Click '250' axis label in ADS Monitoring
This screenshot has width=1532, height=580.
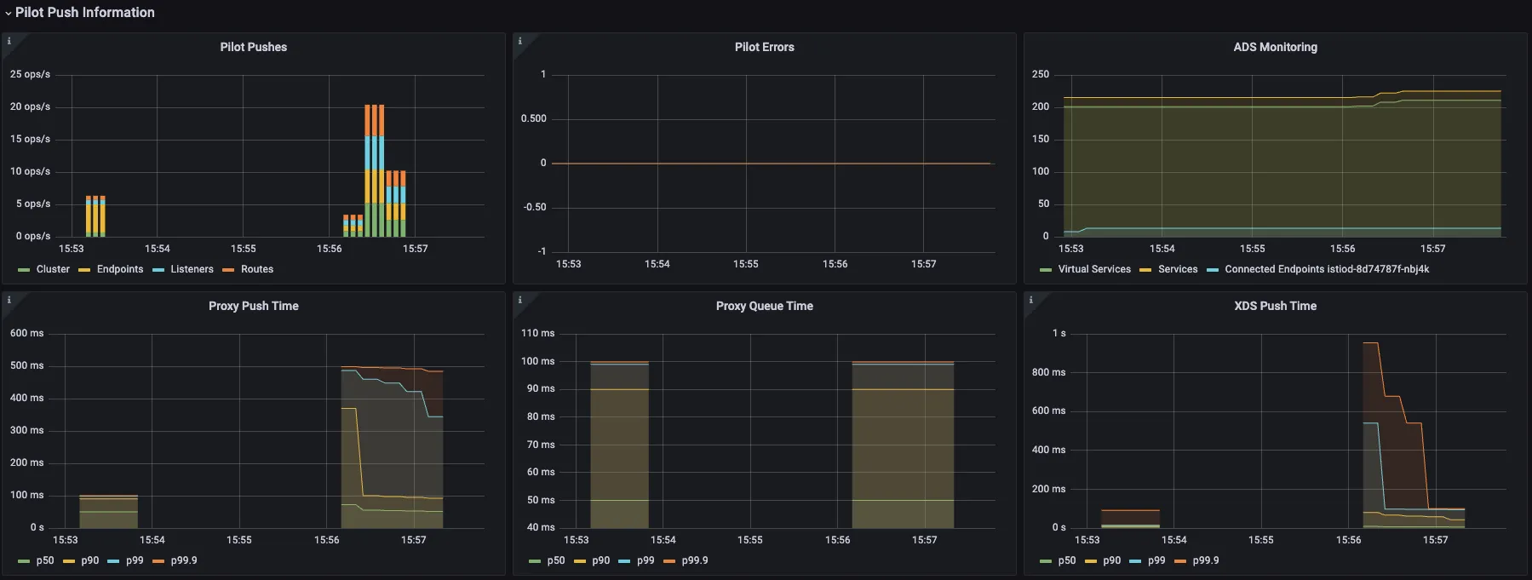point(1041,74)
